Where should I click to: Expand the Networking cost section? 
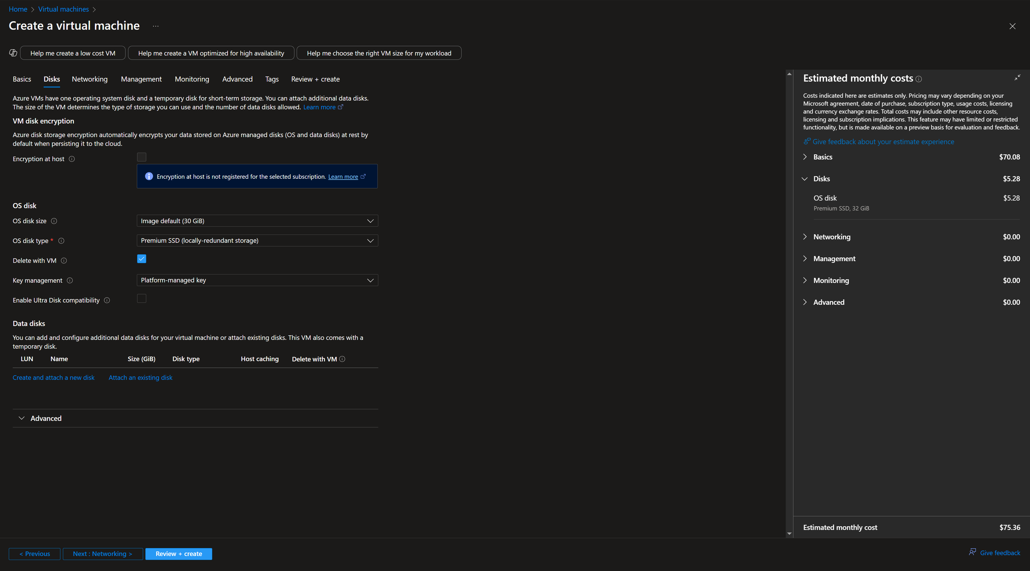(805, 237)
